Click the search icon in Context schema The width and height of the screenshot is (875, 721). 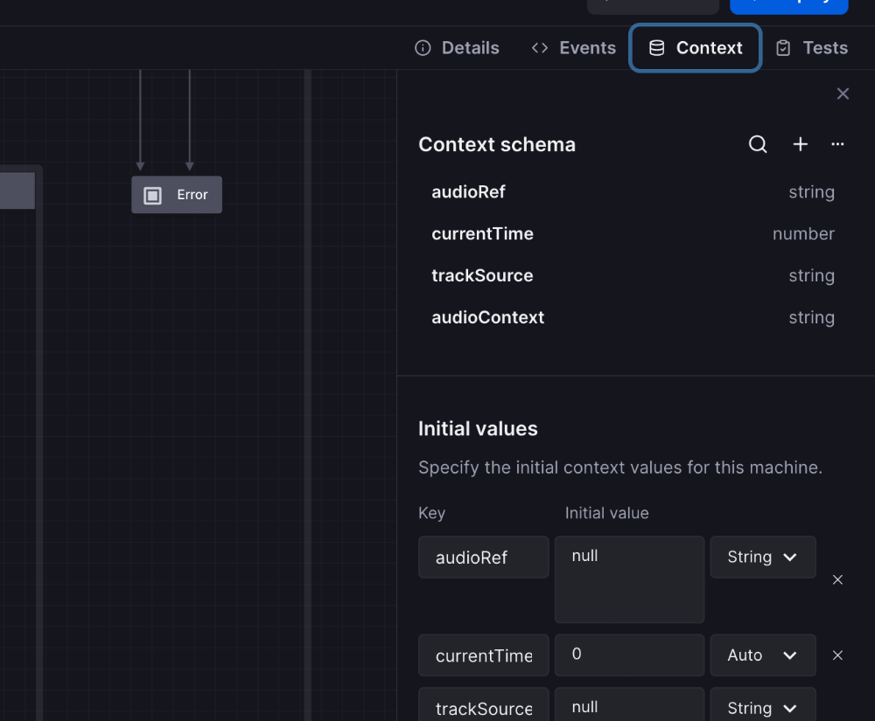[758, 145]
